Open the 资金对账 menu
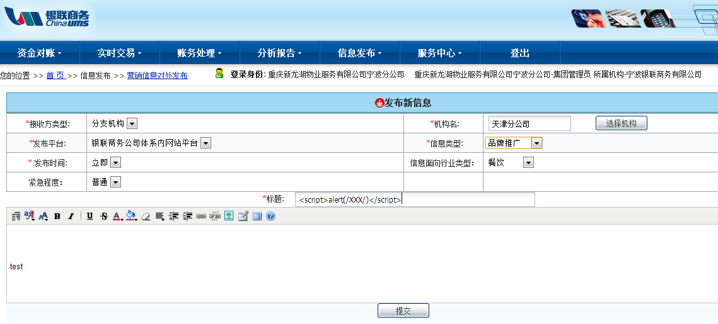 (39, 53)
